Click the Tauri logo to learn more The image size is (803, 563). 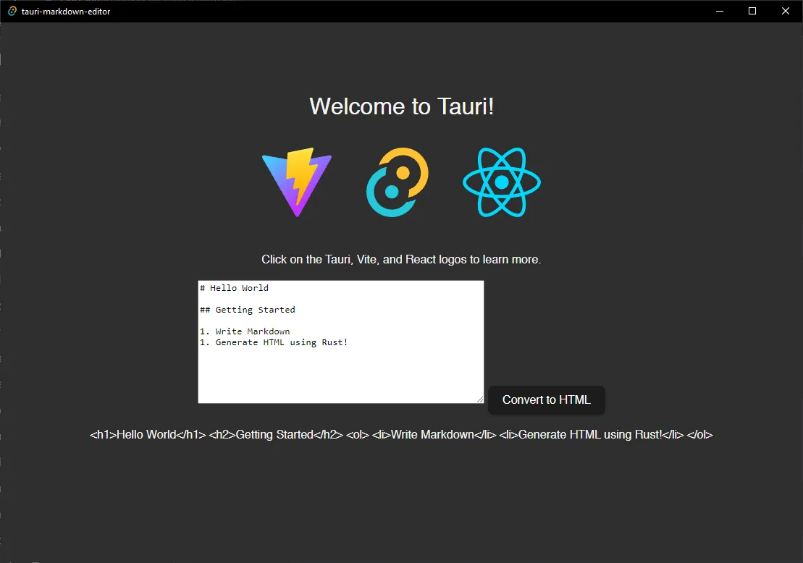coord(396,182)
